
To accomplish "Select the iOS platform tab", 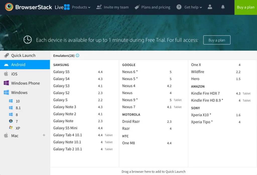I will pyautogui.click(x=25, y=74).
